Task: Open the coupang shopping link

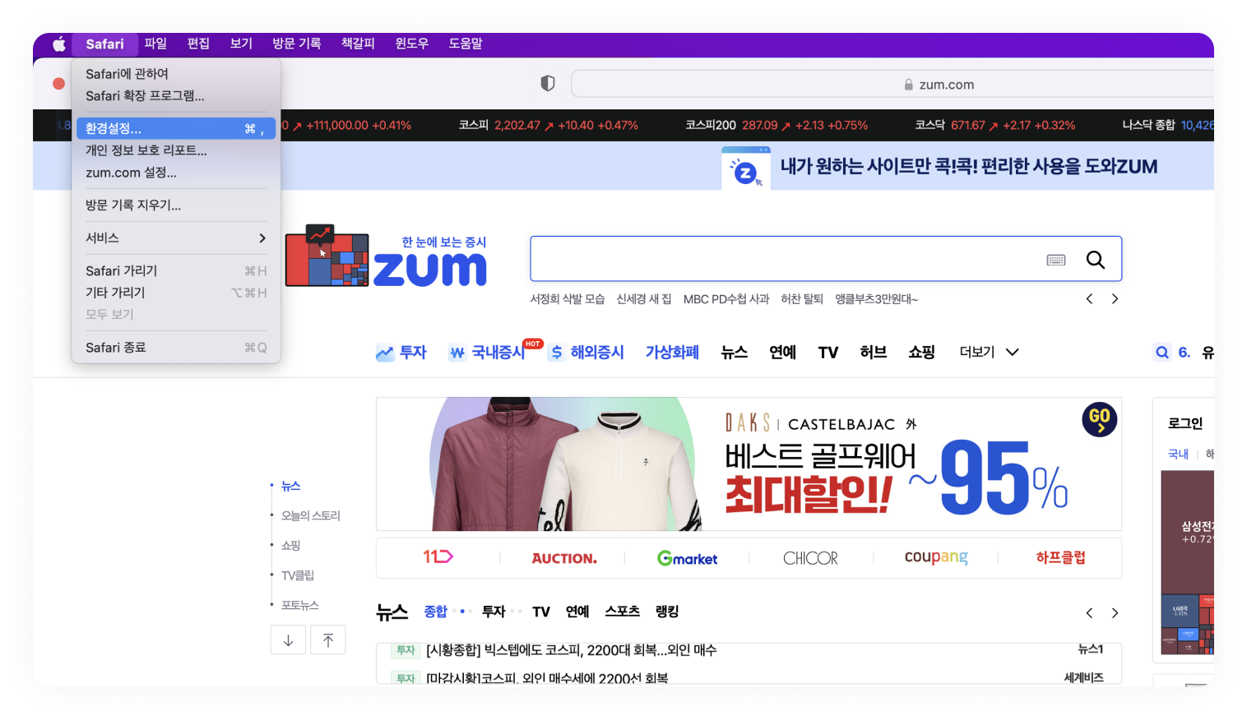Action: coord(935,557)
